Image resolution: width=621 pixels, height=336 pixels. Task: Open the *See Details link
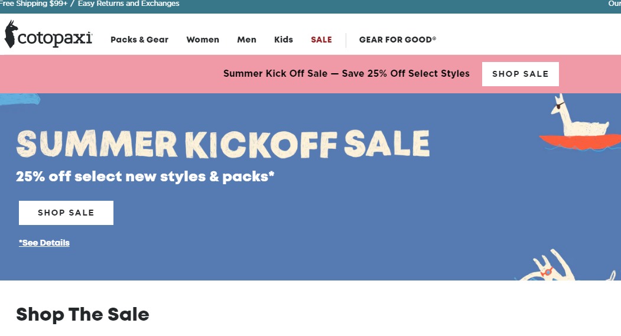pos(44,243)
